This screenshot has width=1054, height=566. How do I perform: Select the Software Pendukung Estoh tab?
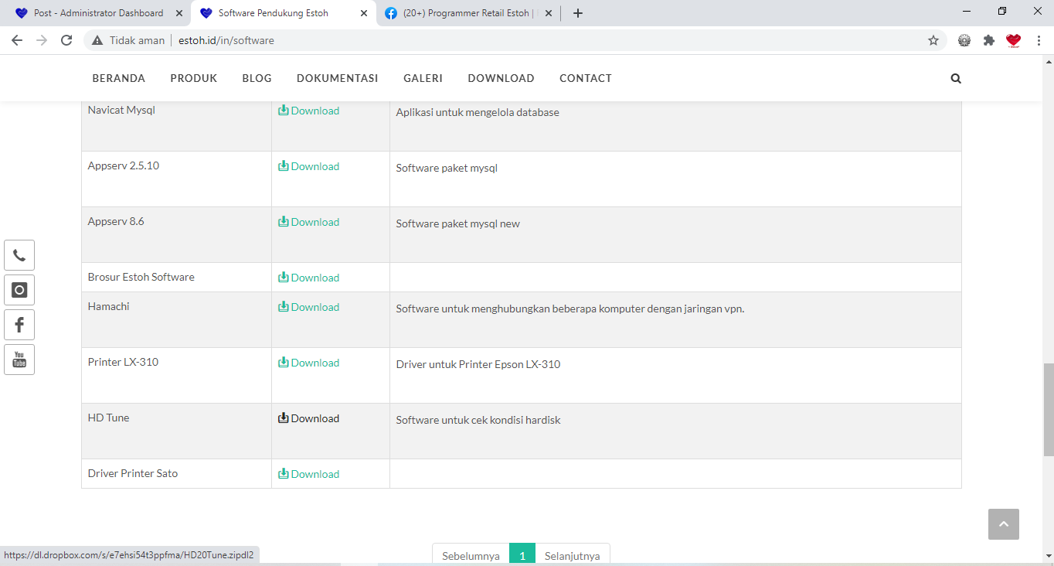(x=284, y=13)
